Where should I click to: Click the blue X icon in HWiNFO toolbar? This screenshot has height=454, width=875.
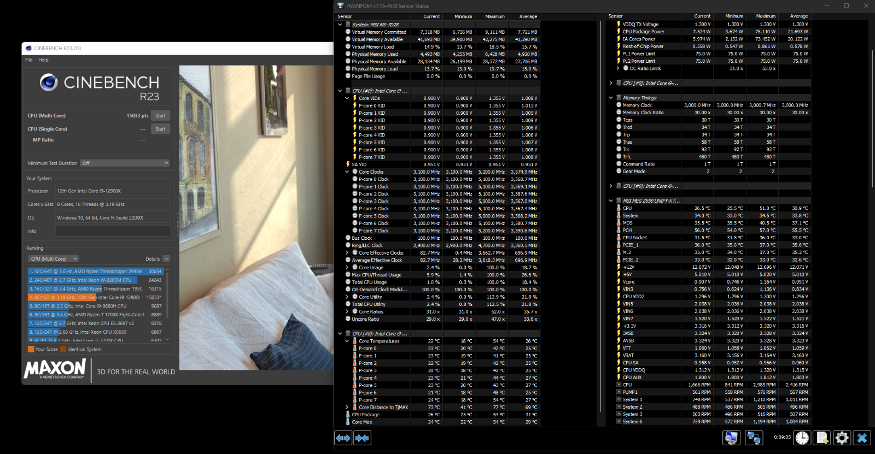[x=862, y=438]
